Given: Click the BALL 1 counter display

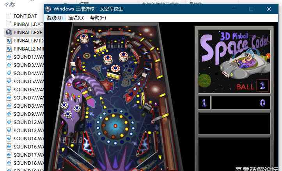Looking at the screenshot, I should coord(252,86).
